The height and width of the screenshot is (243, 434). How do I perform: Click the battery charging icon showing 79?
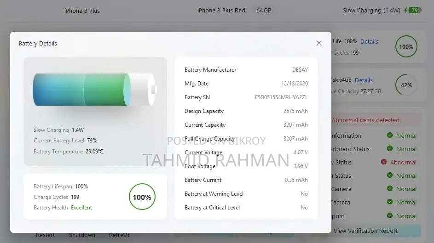pos(413,10)
